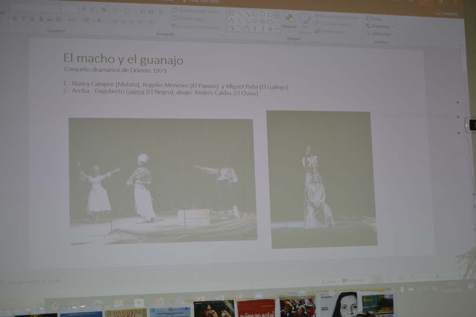Select the arrow line shape
Image resolution: width=476 pixels, height=317 pixels.
point(247,13)
